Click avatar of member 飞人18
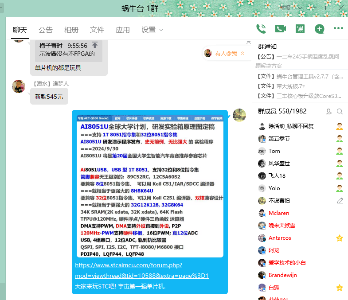 pos(262,176)
